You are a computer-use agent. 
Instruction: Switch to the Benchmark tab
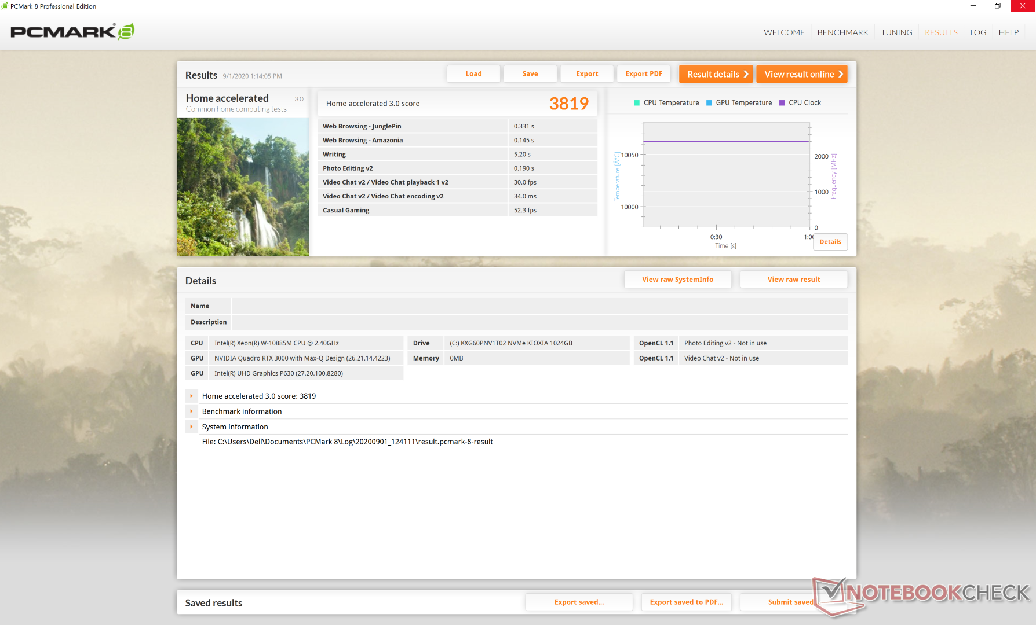[x=842, y=32]
